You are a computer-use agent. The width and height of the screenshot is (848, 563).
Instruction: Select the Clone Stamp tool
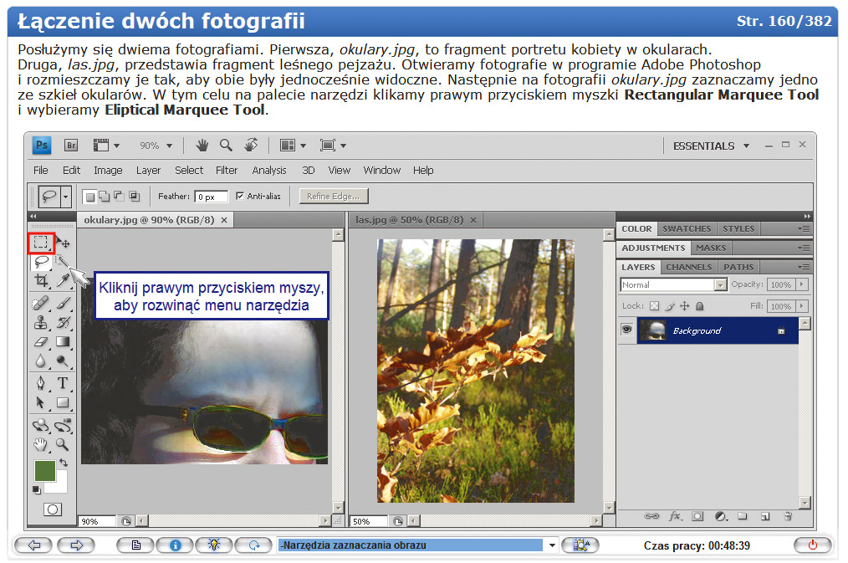click(39, 321)
